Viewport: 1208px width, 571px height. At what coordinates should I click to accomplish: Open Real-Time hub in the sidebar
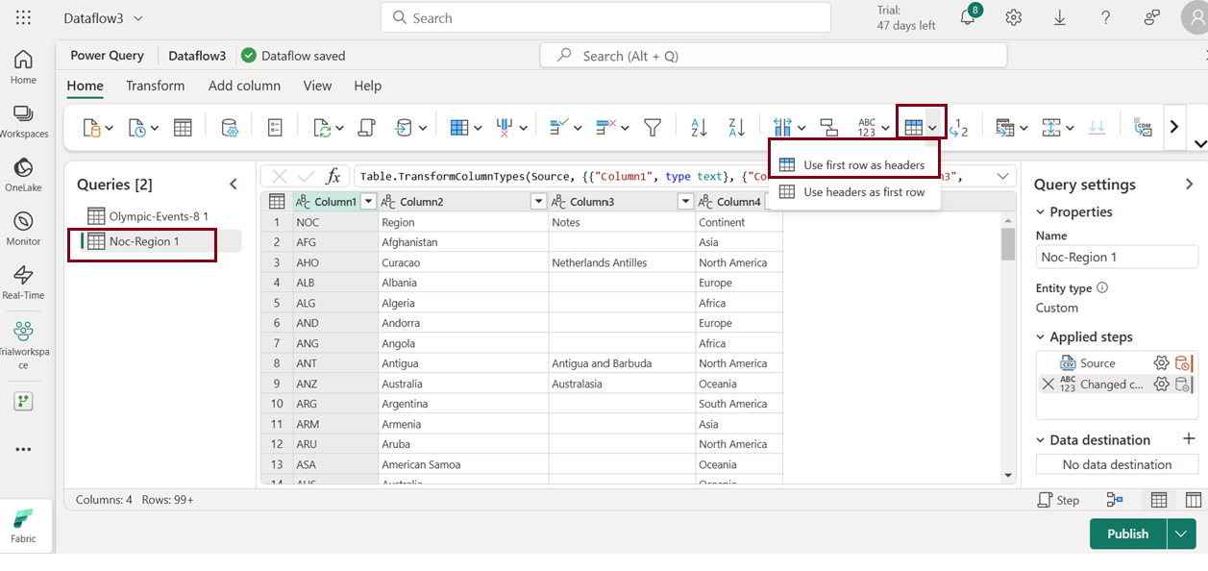(23, 283)
